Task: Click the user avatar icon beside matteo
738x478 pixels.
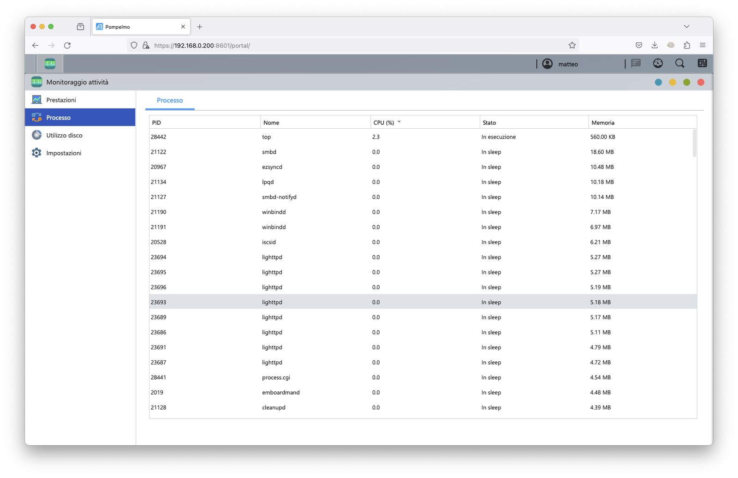Action: pos(548,64)
